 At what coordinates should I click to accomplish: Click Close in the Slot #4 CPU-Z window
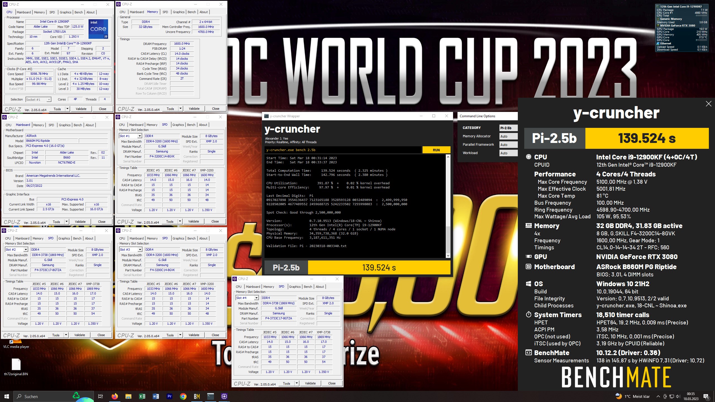332,383
